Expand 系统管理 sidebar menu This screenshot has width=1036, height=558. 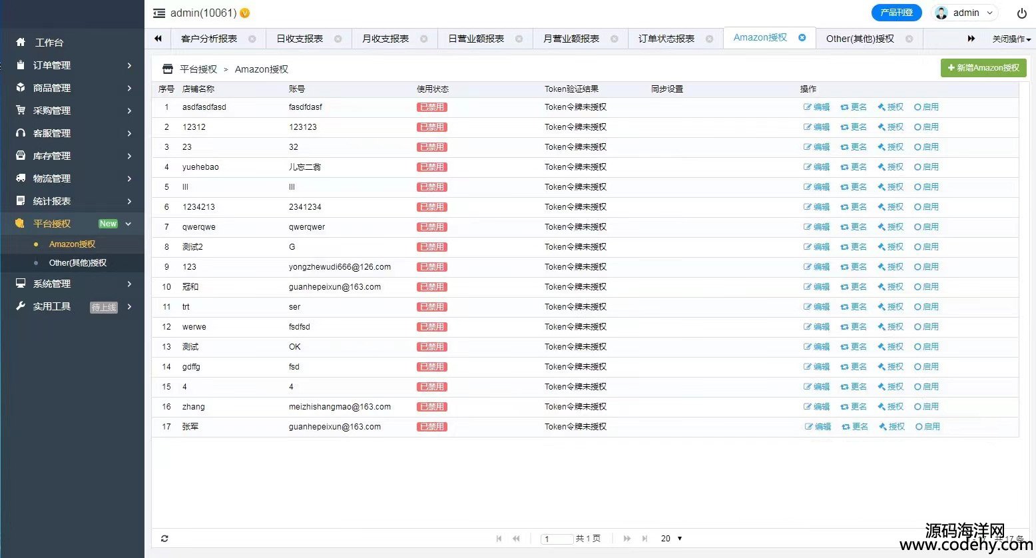click(72, 284)
